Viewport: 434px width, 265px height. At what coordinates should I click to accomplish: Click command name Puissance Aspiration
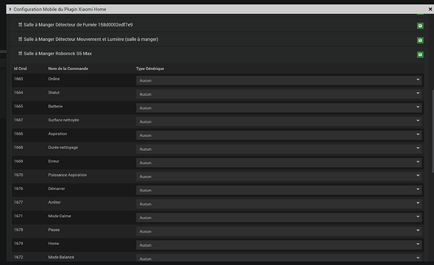[68, 175]
